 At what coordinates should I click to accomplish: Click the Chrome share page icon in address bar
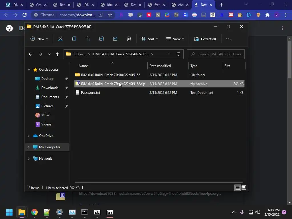click(101, 15)
